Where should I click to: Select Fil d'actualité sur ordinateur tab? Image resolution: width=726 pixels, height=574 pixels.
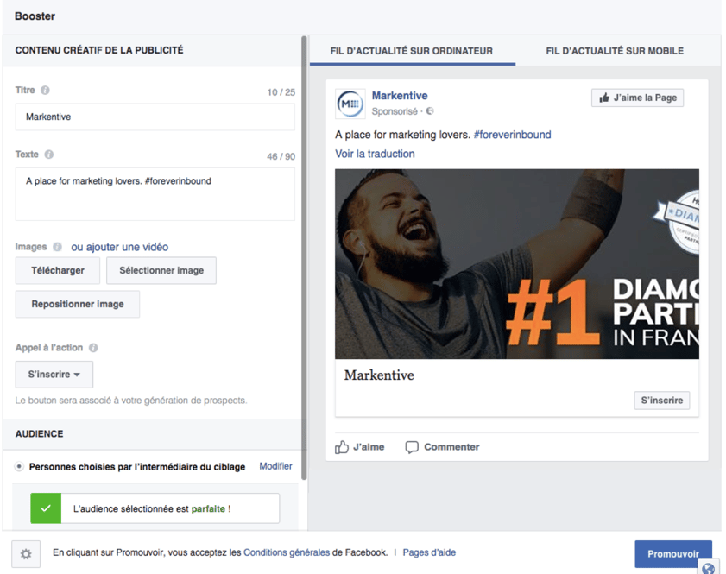(412, 51)
